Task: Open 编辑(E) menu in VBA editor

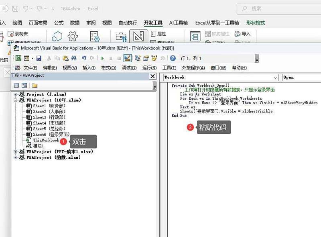Action: [50, 67]
